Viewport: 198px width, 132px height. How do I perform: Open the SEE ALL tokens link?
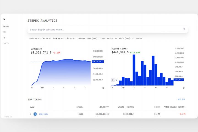coord(181,99)
